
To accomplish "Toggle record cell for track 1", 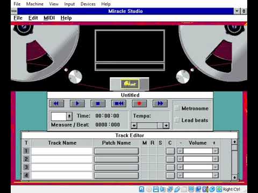I will click(x=153, y=151).
